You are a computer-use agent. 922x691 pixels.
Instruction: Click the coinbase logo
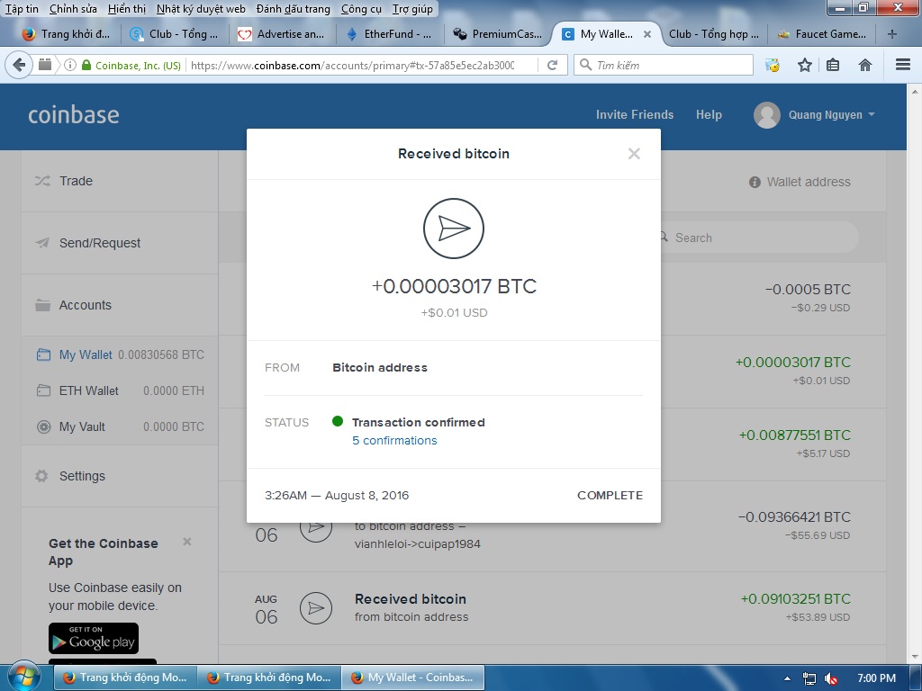pyautogui.click(x=74, y=114)
